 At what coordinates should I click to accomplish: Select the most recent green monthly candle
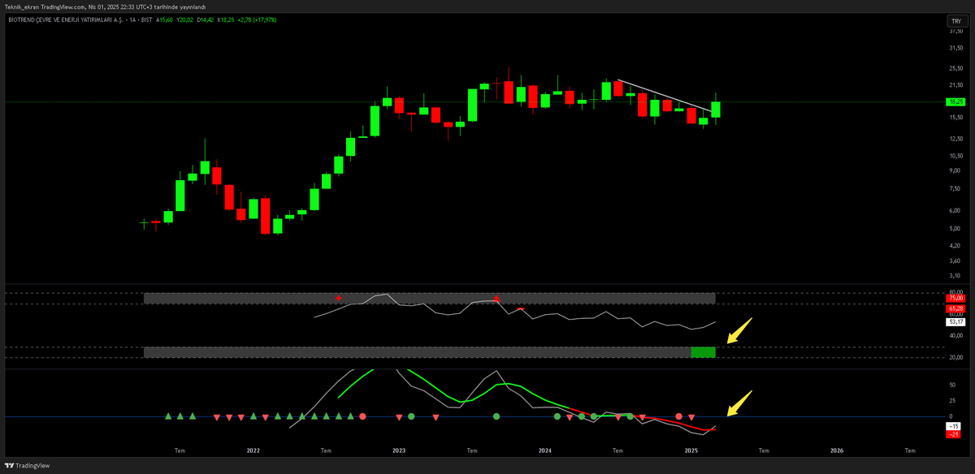coord(716,110)
